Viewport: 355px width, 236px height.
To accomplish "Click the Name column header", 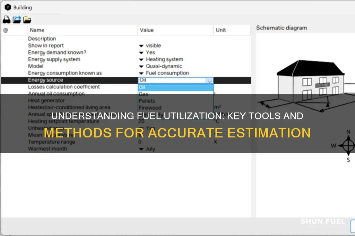I will 82,30.
